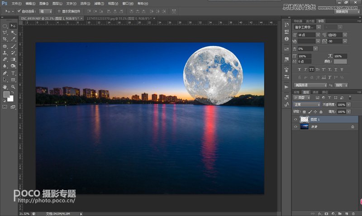Open the 图像(I) menu
The image size is (362, 216).
point(44,4)
